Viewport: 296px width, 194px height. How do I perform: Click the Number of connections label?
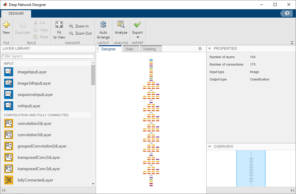[x=226, y=64]
